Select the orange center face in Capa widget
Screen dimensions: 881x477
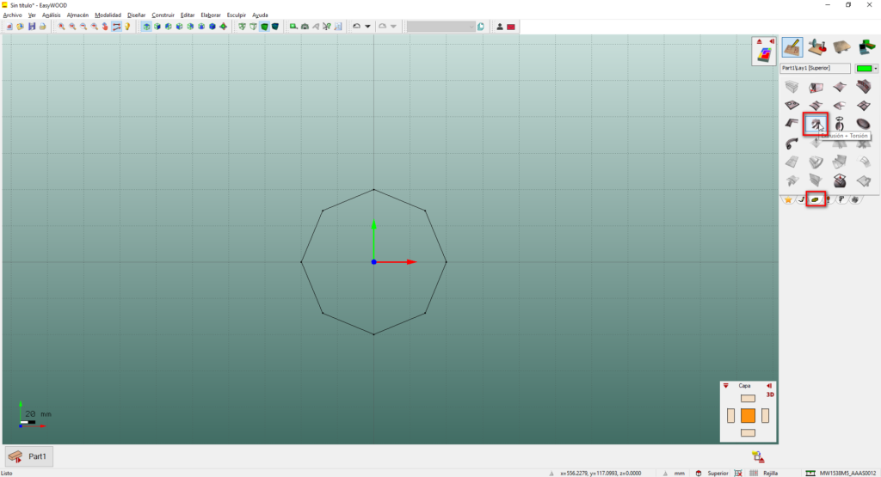(748, 415)
